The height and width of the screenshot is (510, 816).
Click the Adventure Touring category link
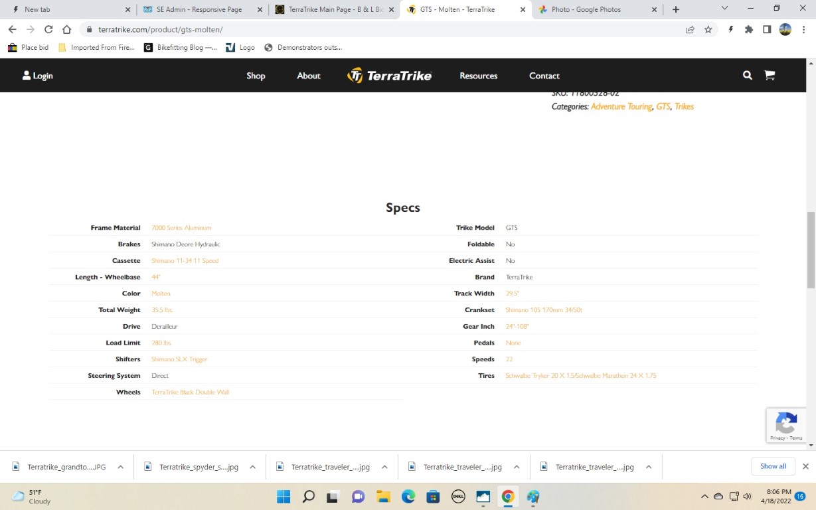(x=621, y=107)
